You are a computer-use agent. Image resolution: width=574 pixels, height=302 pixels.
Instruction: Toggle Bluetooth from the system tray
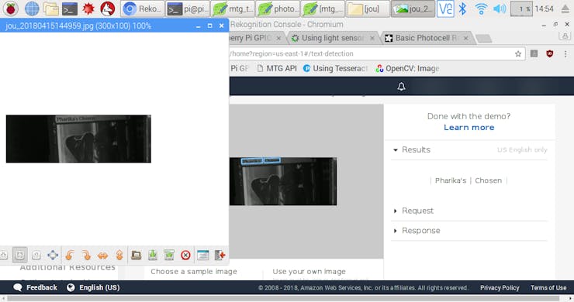(x=462, y=9)
